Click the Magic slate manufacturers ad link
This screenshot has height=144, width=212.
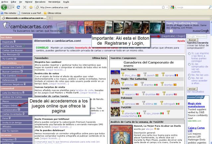[196, 105]
